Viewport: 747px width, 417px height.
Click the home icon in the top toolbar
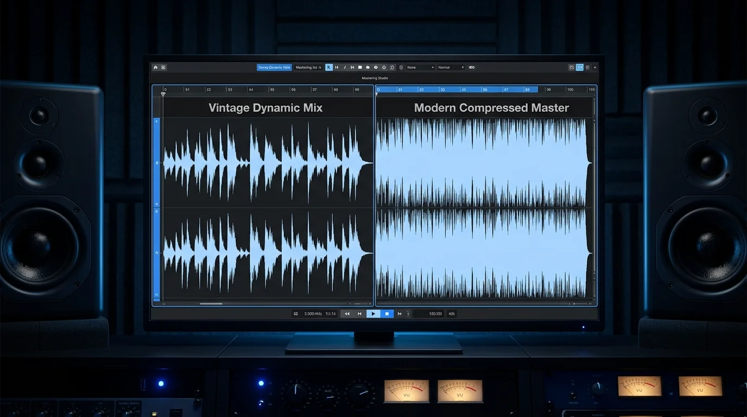[156, 67]
